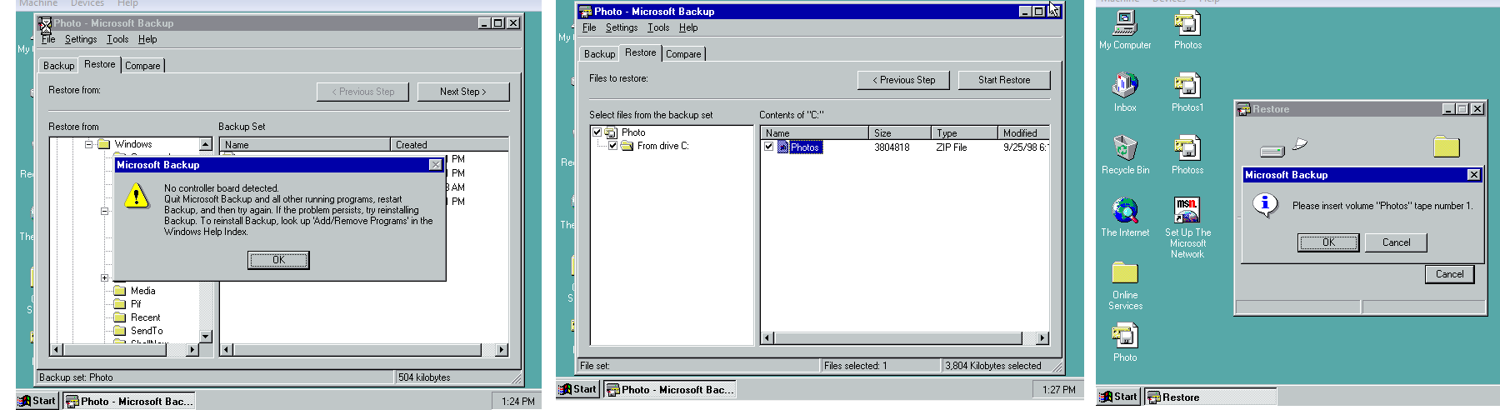Collapse the Windows folder in Restore from tree
Screen dimensions: 1500x410
click(x=88, y=144)
